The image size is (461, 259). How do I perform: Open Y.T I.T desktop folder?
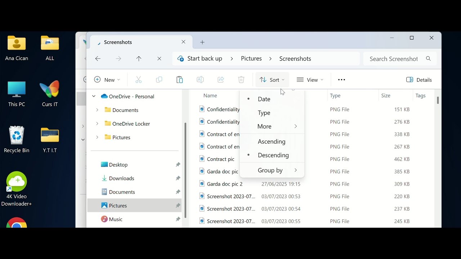[x=50, y=140]
